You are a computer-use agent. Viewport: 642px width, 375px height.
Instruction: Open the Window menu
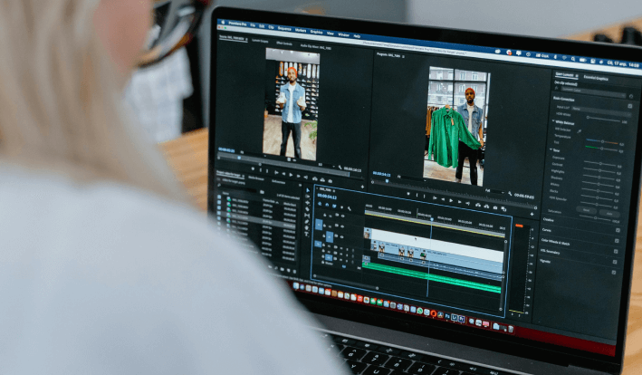coord(343,34)
